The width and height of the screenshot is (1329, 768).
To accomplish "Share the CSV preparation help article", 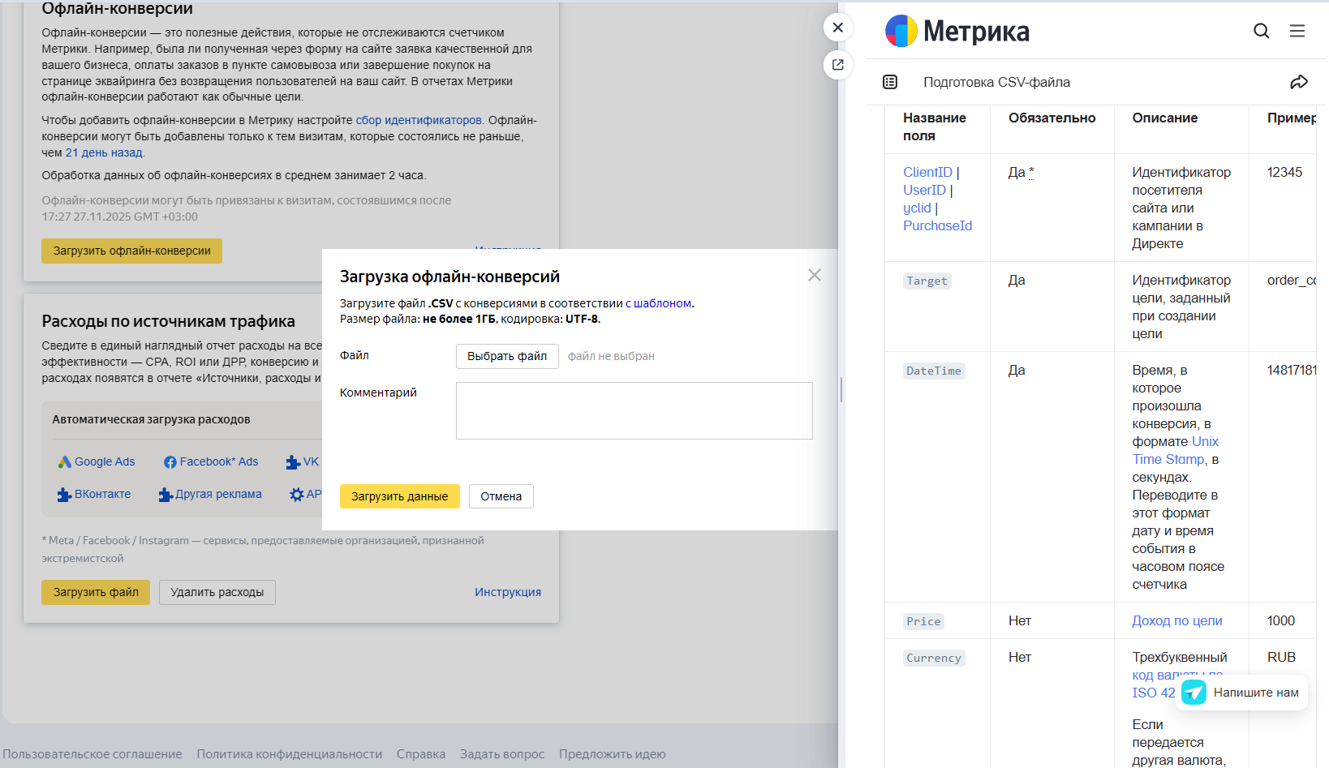I will click(x=1300, y=82).
